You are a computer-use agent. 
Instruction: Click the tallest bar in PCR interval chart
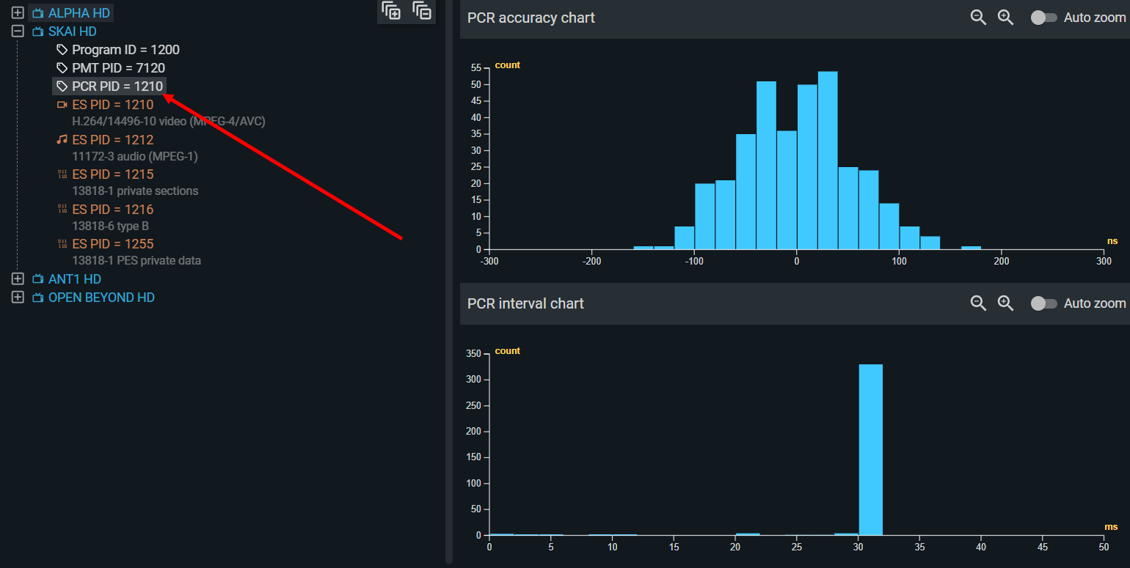click(x=870, y=449)
